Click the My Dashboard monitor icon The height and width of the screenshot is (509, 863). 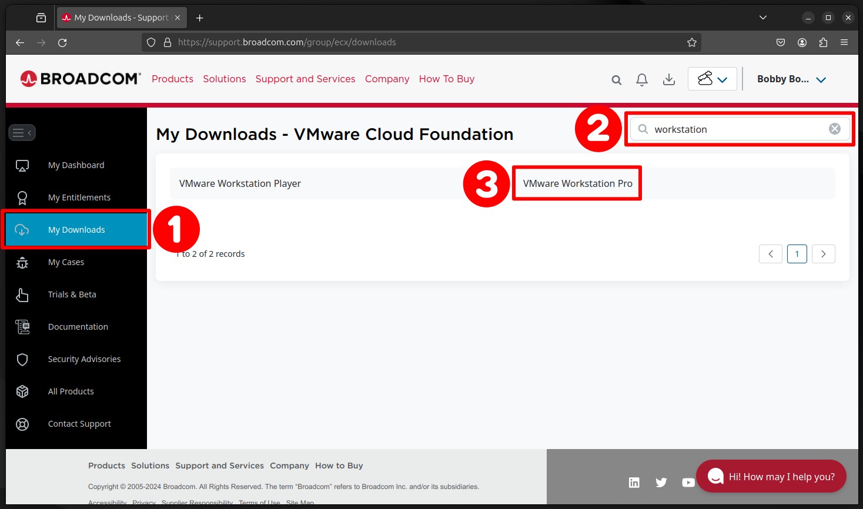[x=22, y=166]
